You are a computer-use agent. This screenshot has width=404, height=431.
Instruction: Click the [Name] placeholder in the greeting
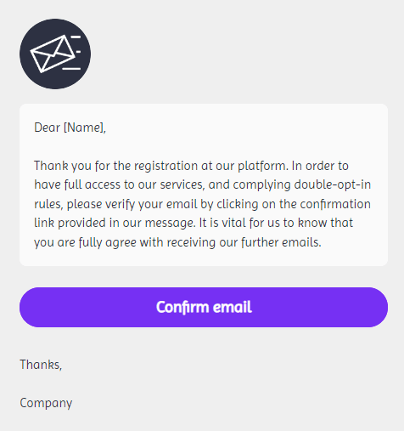pyautogui.click(x=84, y=128)
